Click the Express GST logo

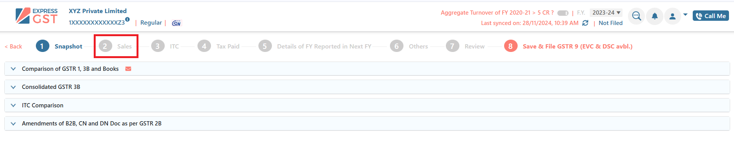[x=37, y=16]
